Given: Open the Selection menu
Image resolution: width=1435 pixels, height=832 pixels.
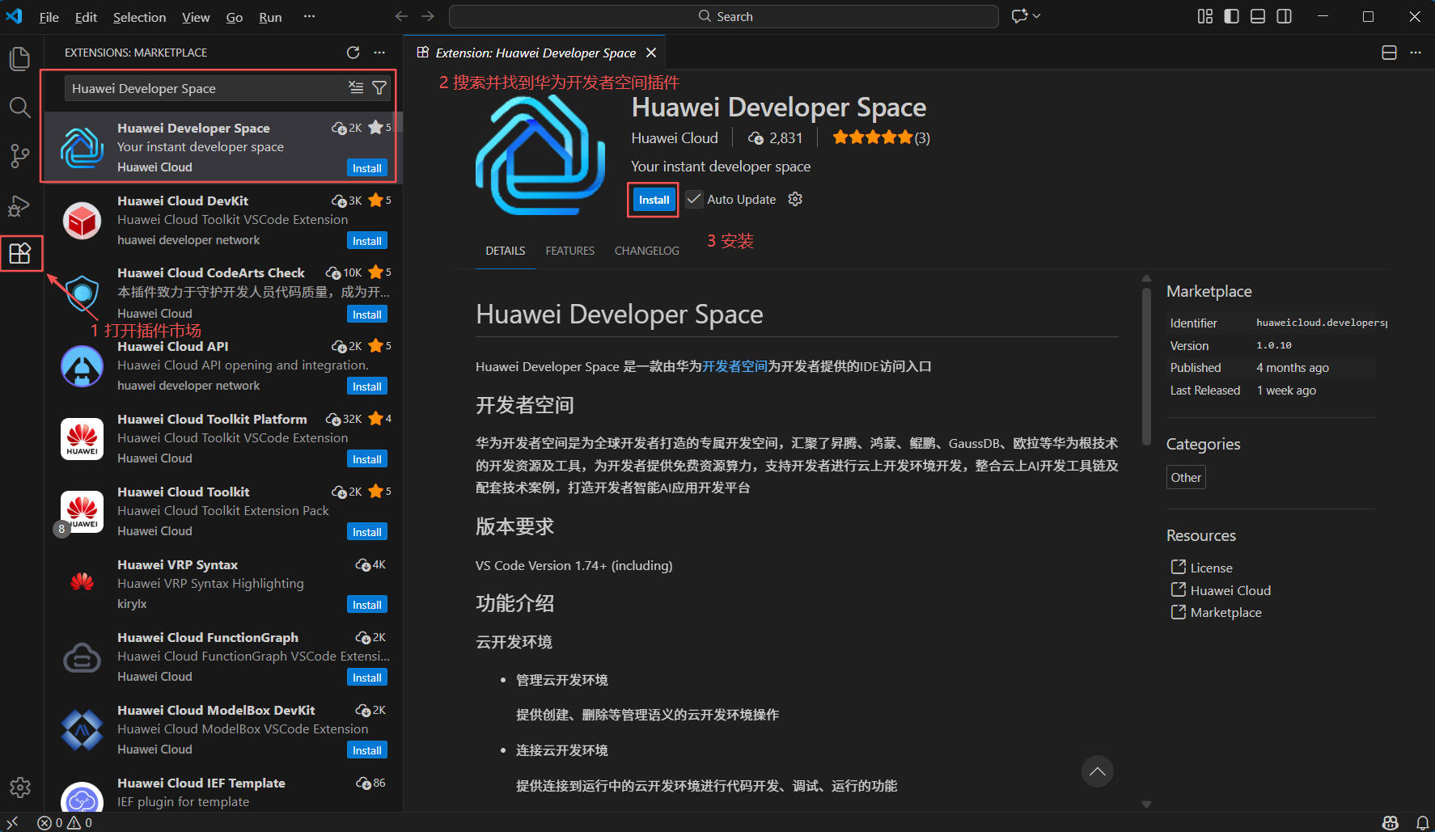Looking at the screenshot, I should pyautogui.click(x=139, y=17).
